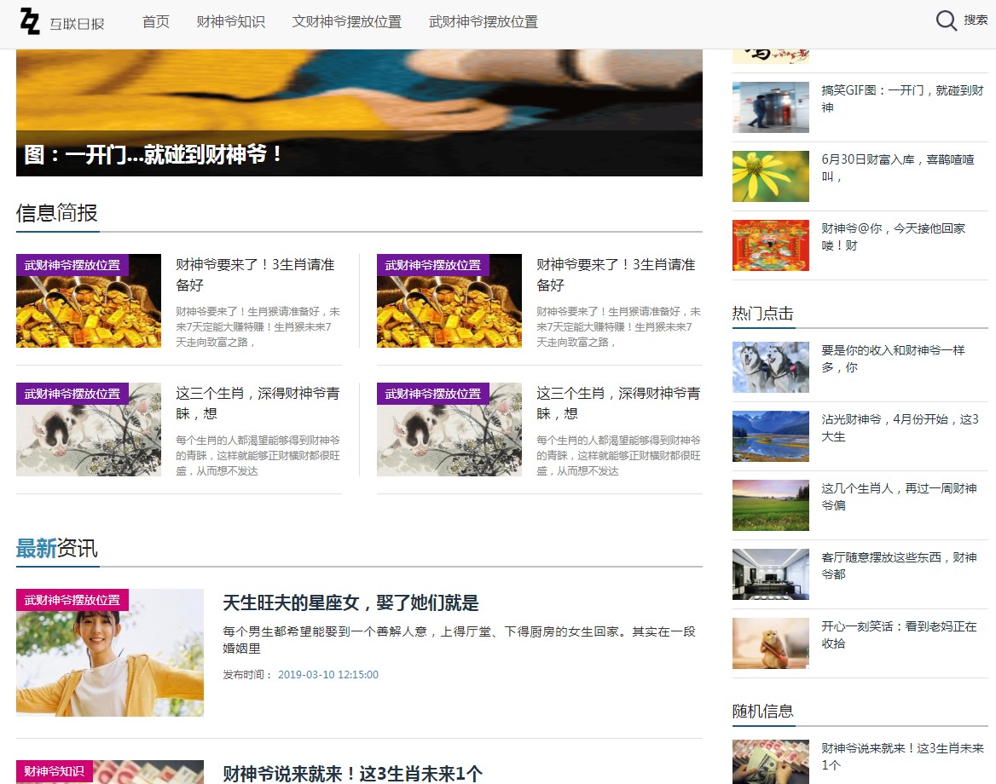
Task: Click the 随机信息 sidebar heading
Action: click(763, 712)
